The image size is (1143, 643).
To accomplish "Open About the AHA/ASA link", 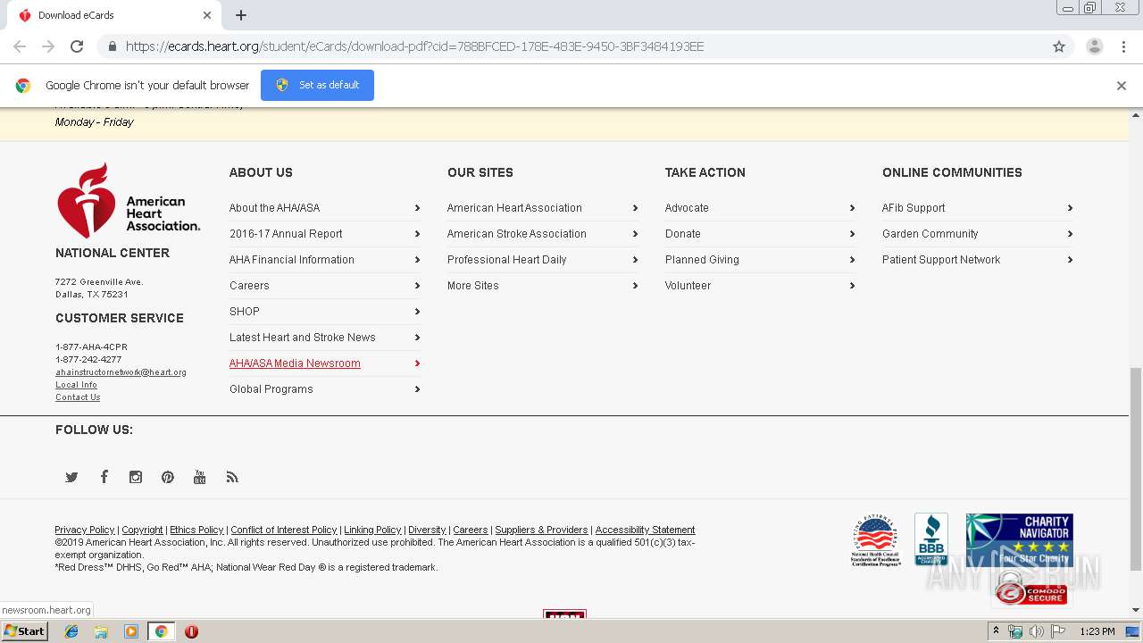I will coord(274,208).
